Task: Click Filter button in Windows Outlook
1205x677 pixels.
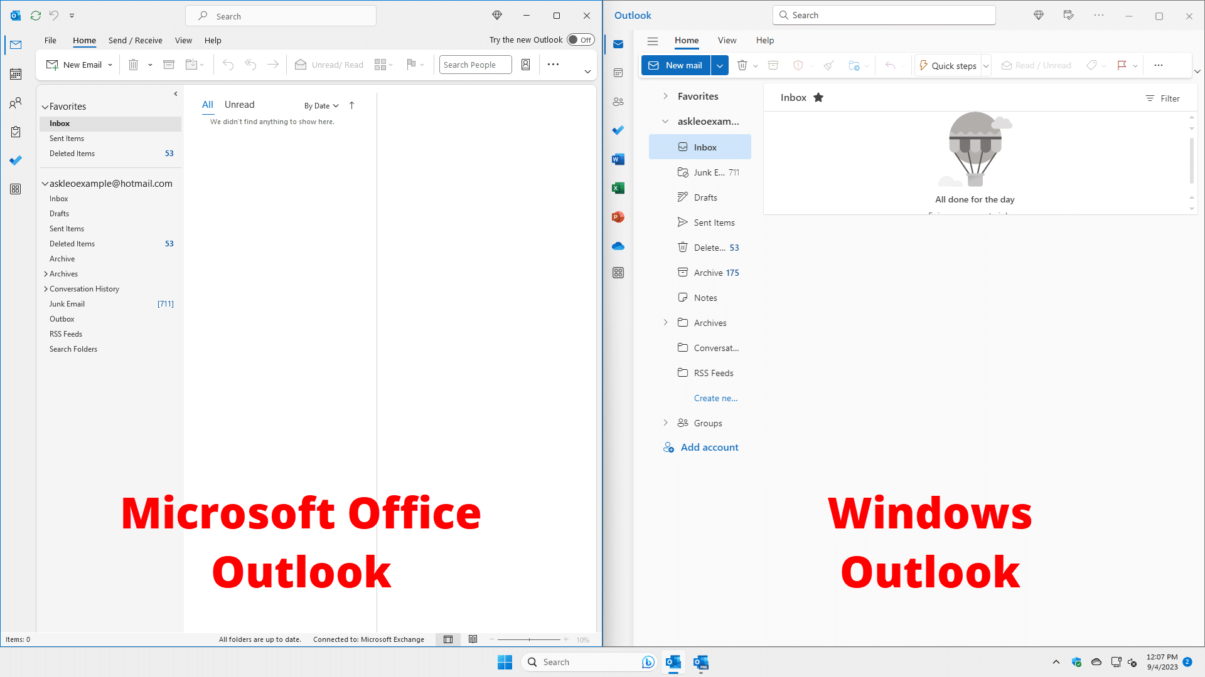Action: click(1162, 98)
